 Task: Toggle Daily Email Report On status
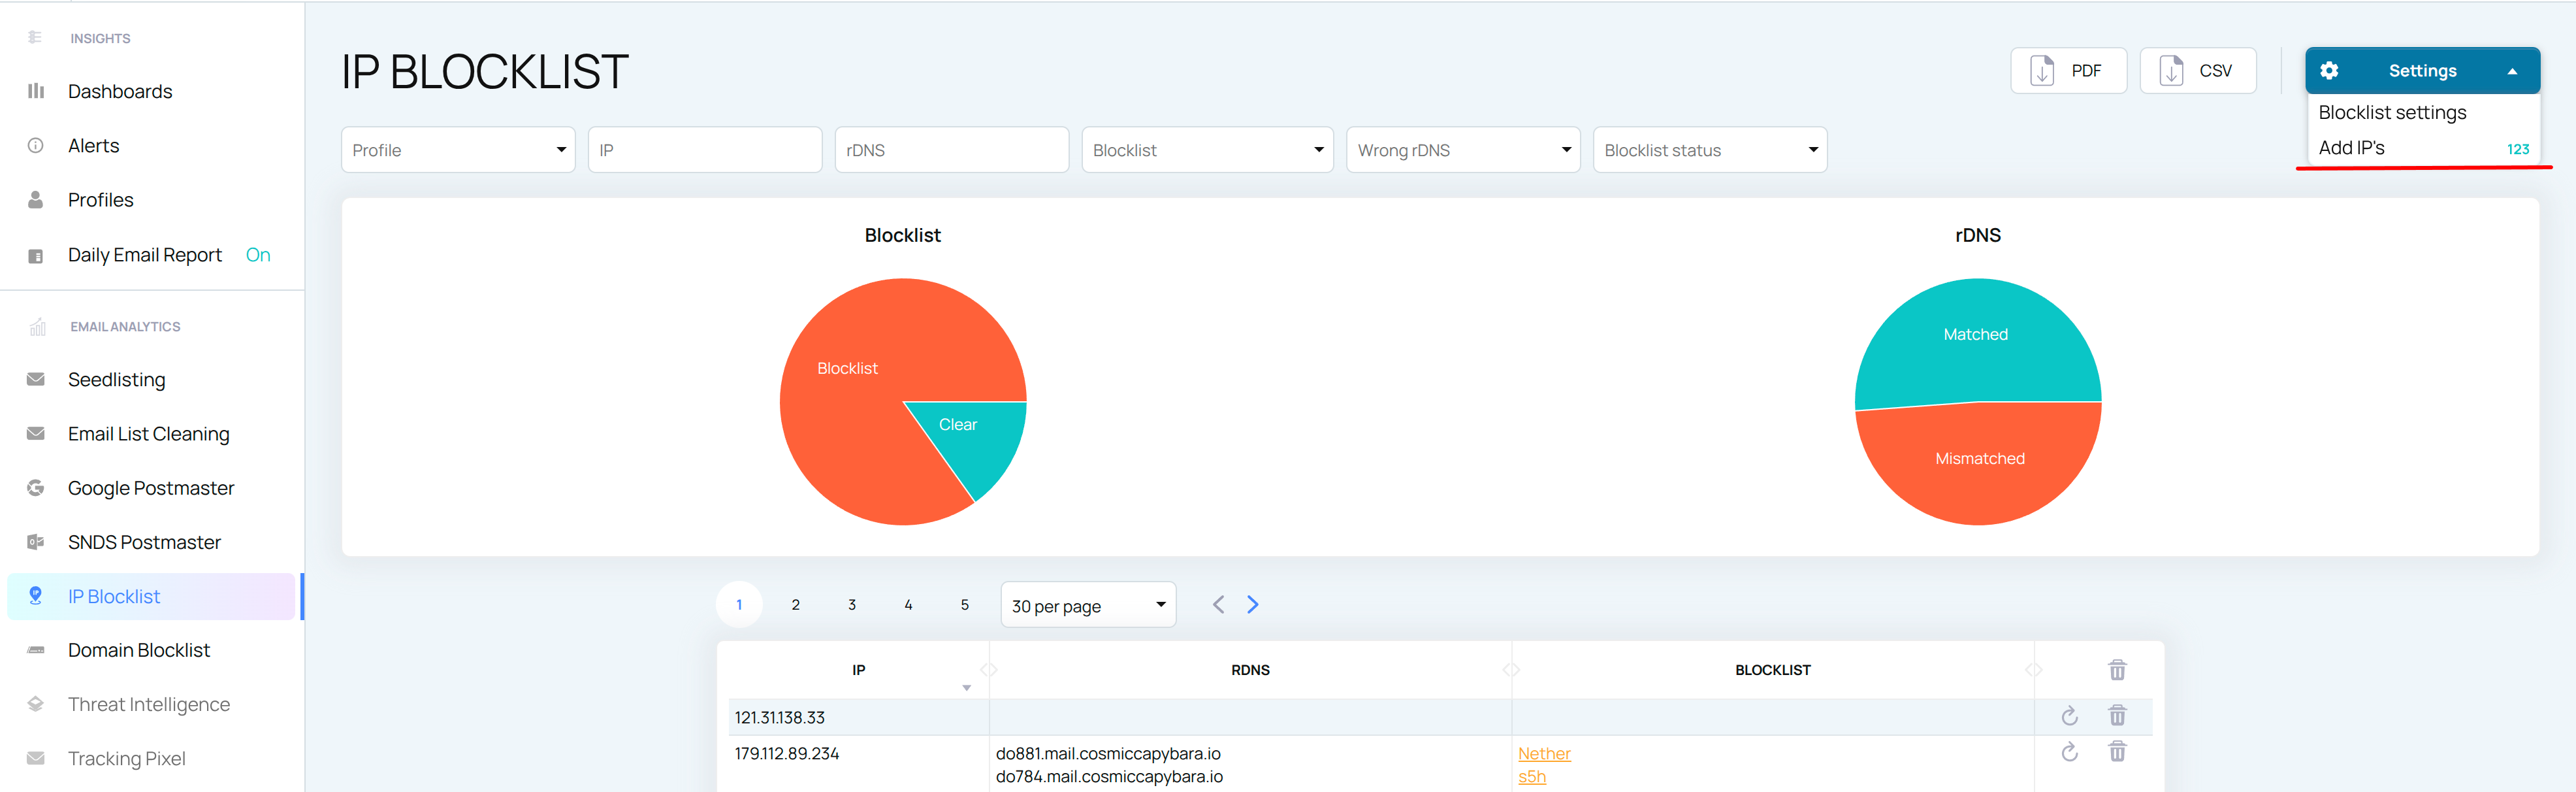point(258,255)
